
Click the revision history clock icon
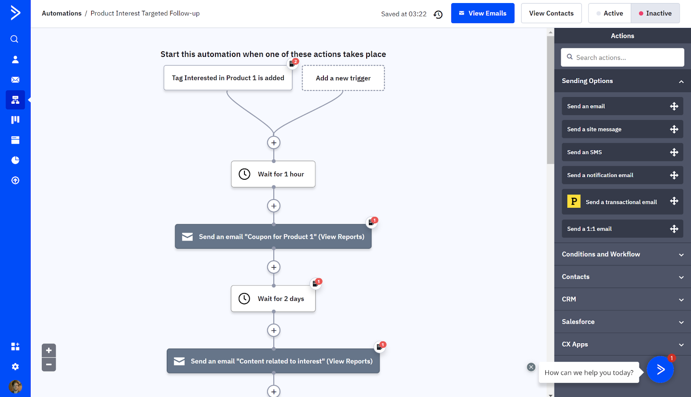click(x=438, y=14)
